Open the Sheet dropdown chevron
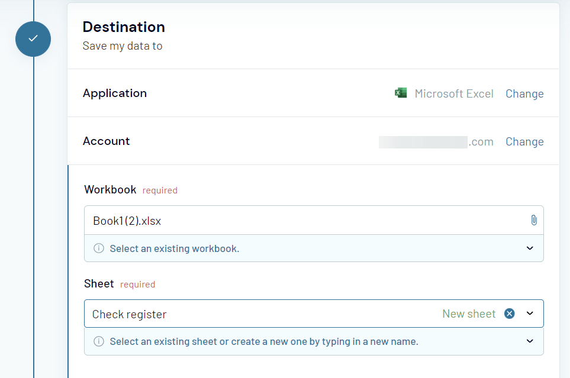Screen dimensions: 570x378 coord(530,314)
